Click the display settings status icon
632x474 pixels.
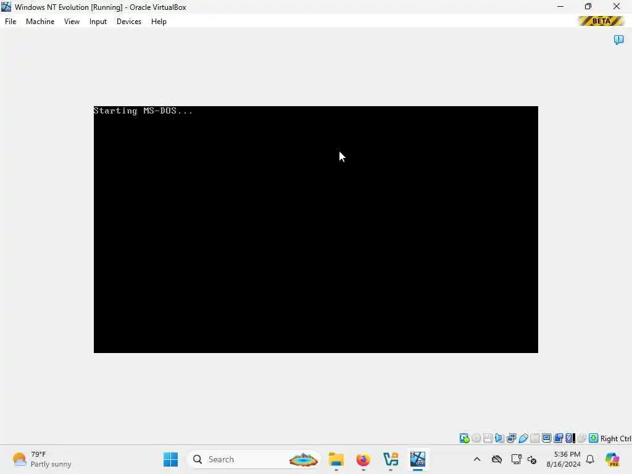click(547, 438)
